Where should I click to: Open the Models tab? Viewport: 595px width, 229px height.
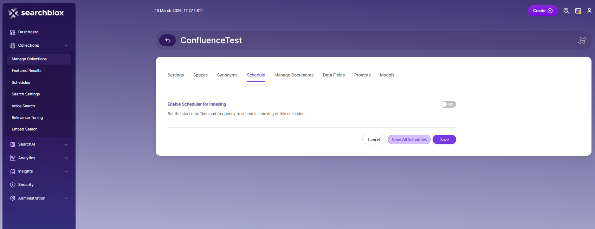(x=387, y=75)
